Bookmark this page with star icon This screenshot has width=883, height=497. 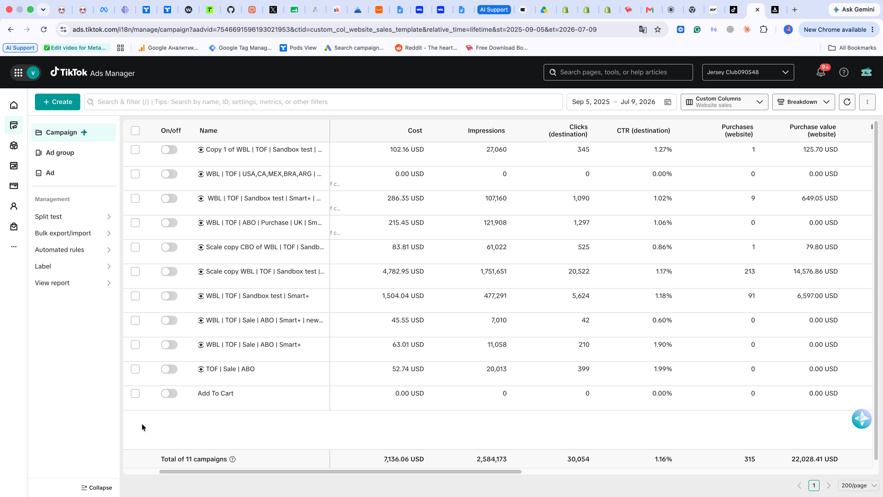(x=658, y=29)
